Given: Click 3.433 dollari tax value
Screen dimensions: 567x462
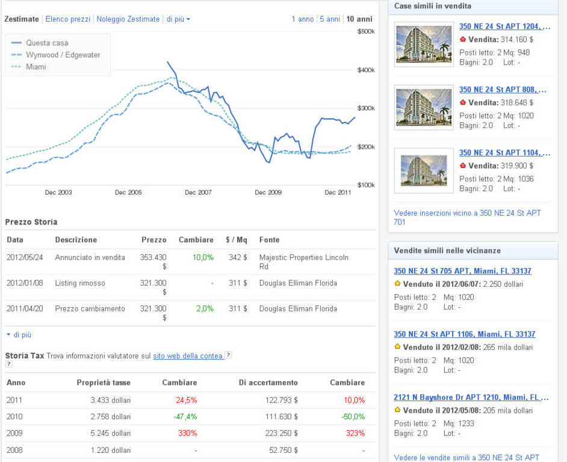Looking at the screenshot, I should click(x=111, y=400).
